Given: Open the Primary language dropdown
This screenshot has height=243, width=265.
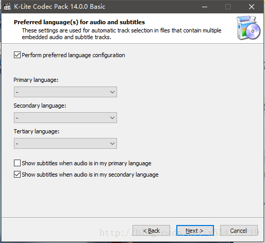Looking at the screenshot, I should click(65, 92).
